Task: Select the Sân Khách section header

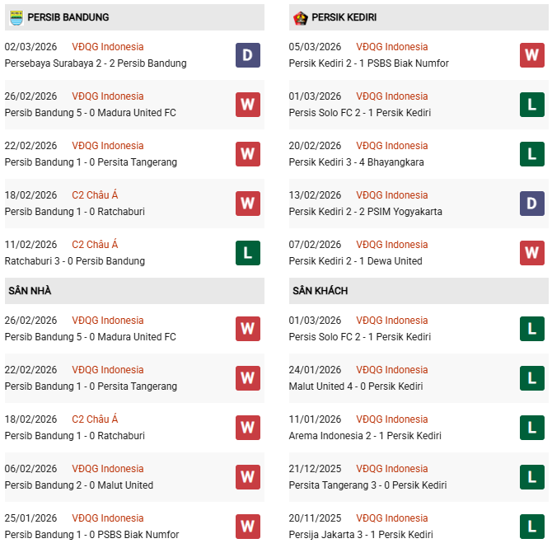Action: 320,291
